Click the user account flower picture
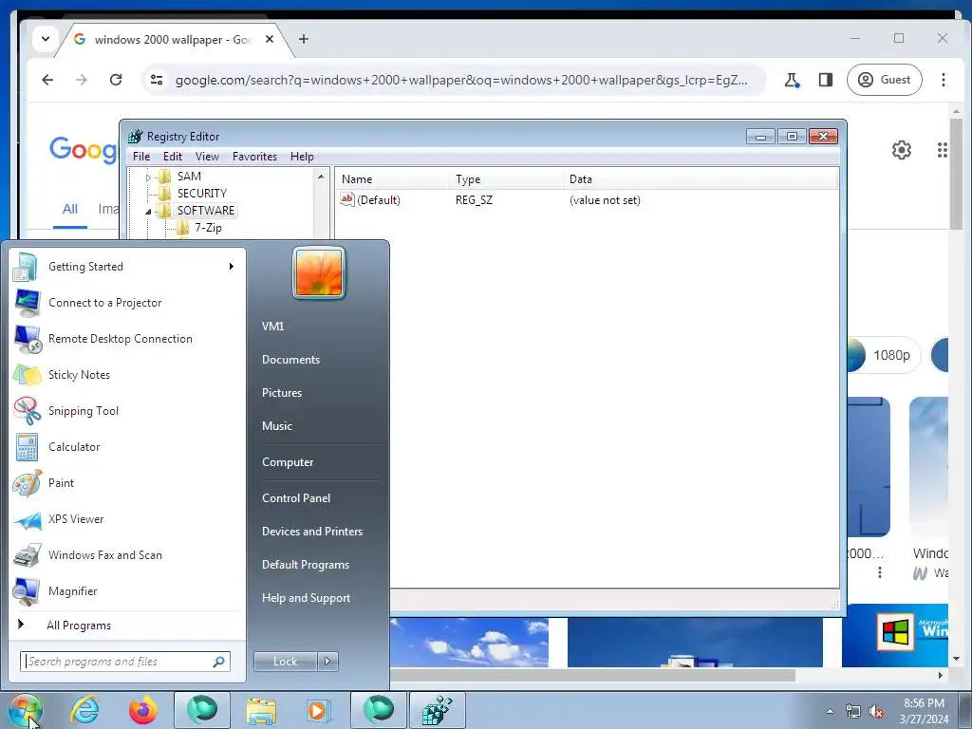972x729 pixels. point(319,272)
